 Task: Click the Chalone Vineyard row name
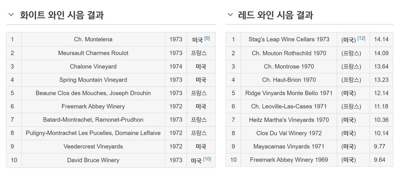(x=93, y=66)
